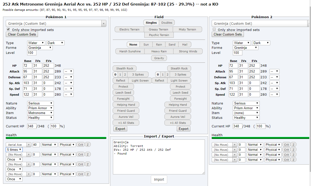Toggle right side Stealth Rock
Screen dimensions: 311x186
click(179, 68)
